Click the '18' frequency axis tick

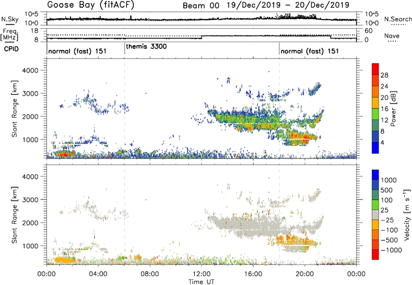[34, 31]
